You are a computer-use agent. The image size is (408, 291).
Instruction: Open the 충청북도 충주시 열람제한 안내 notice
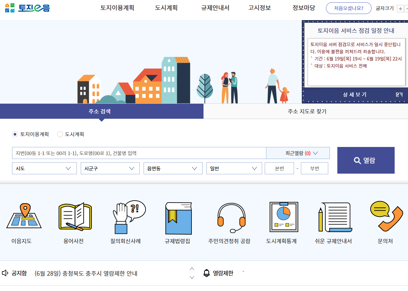(x=86, y=273)
